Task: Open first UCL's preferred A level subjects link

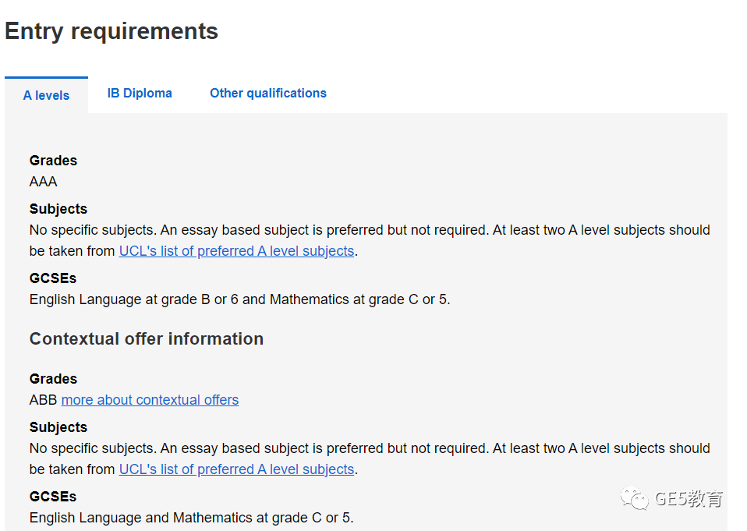Action: 237,251
